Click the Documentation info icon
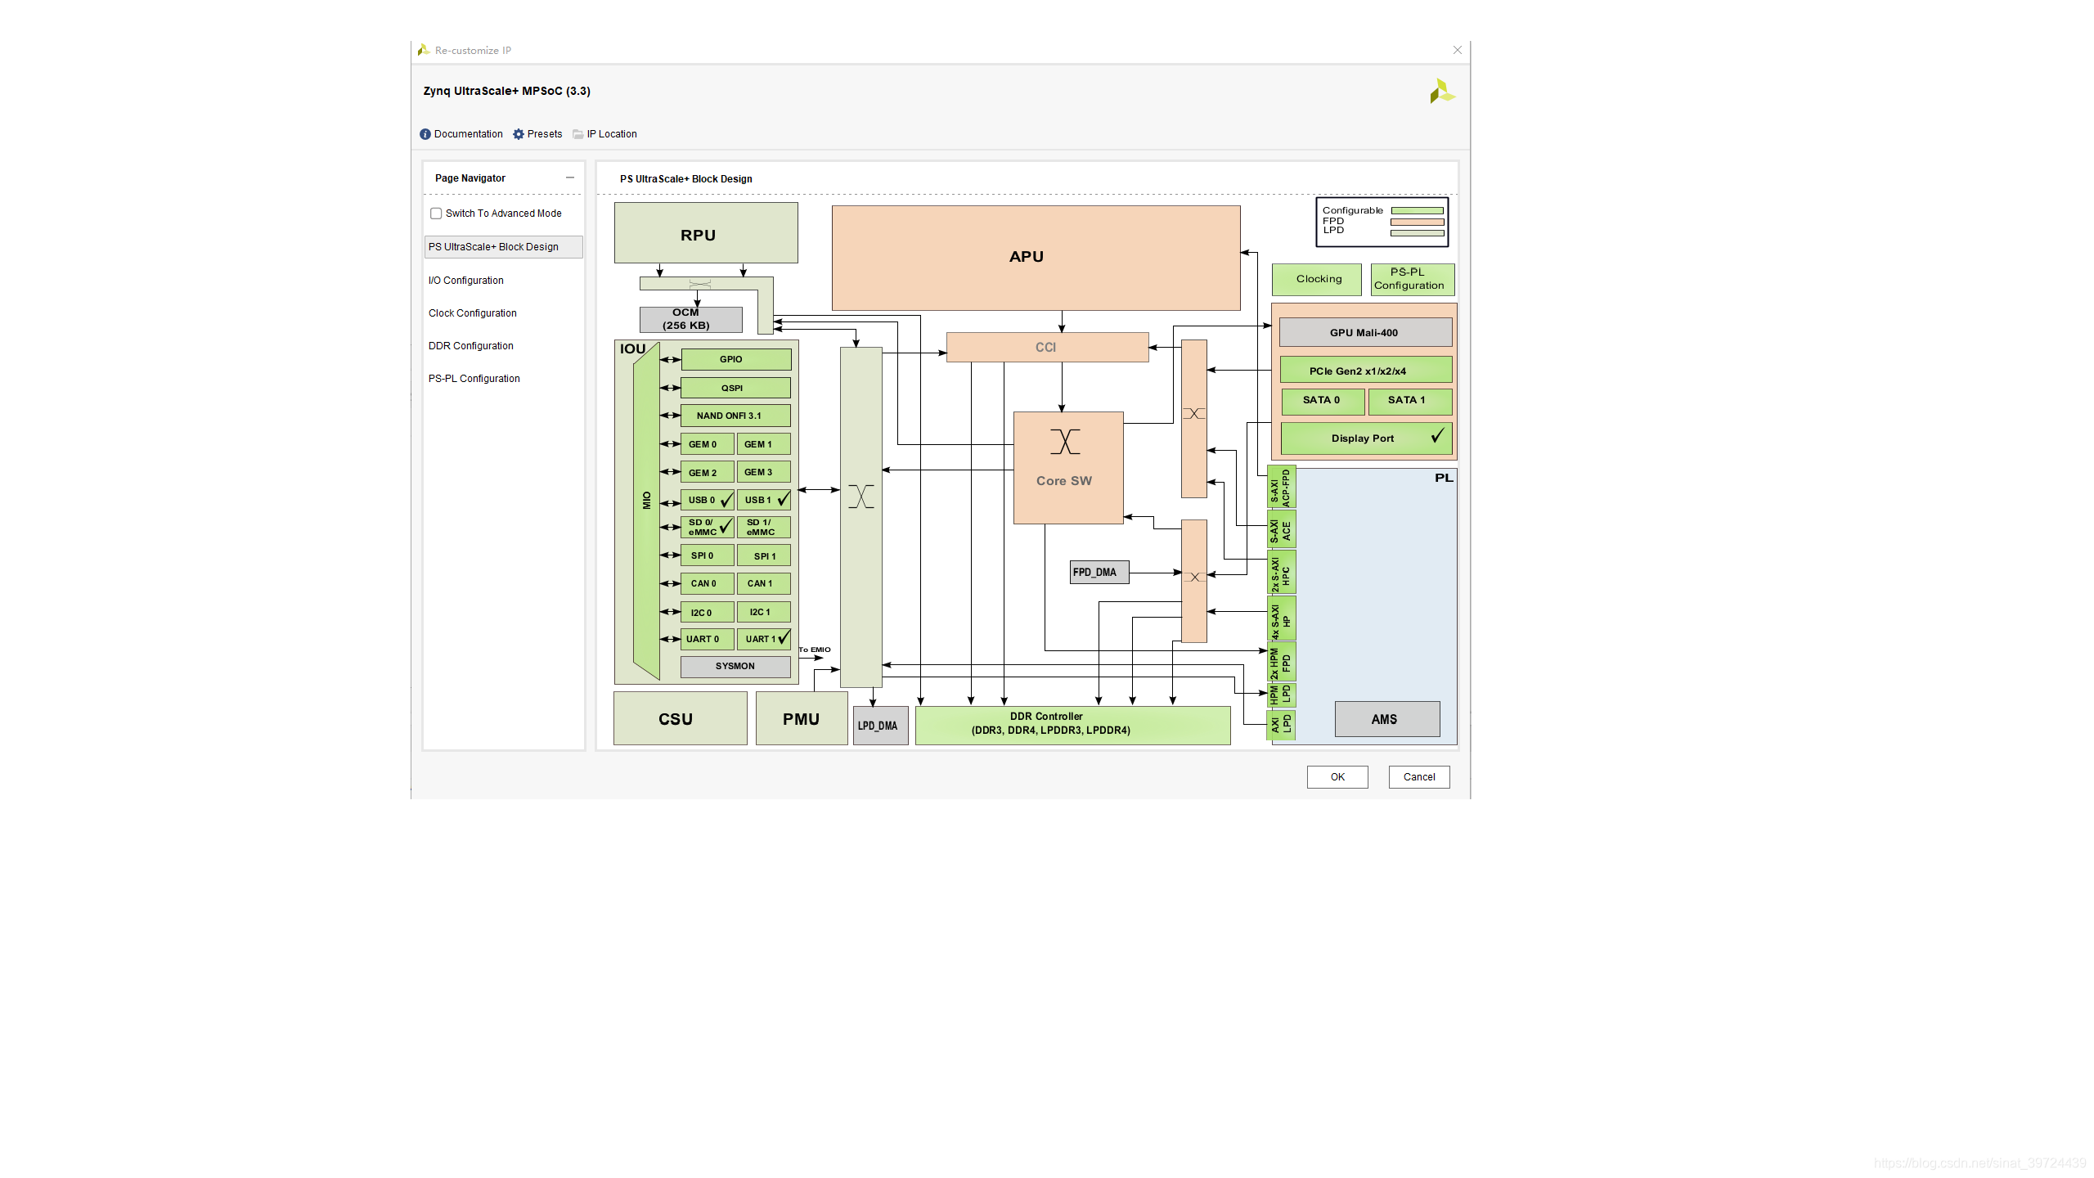The height and width of the screenshot is (1178, 2094). point(425,134)
